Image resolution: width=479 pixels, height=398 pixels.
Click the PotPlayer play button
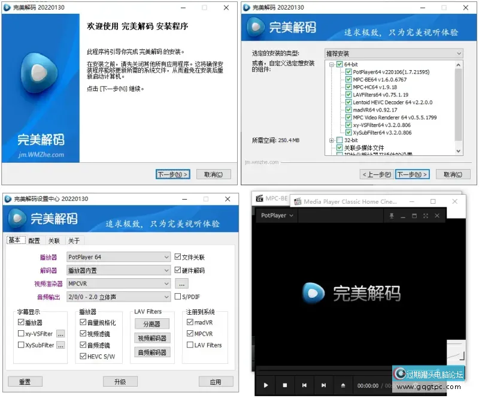[x=265, y=385]
